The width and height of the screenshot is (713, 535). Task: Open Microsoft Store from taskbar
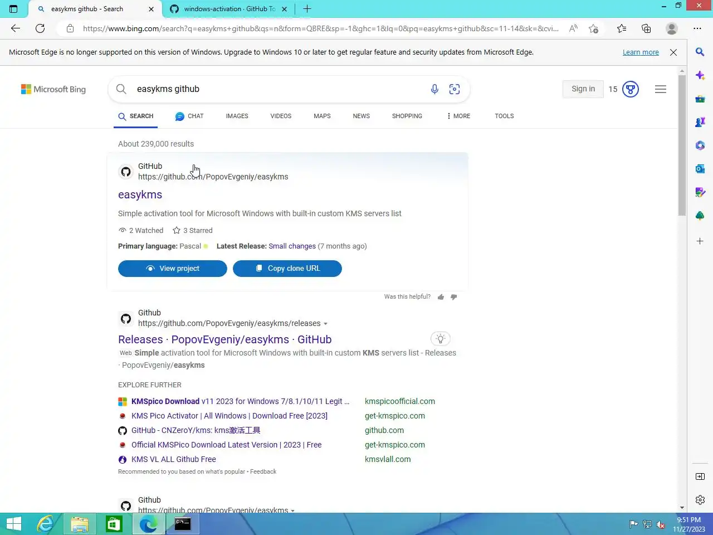(x=114, y=524)
